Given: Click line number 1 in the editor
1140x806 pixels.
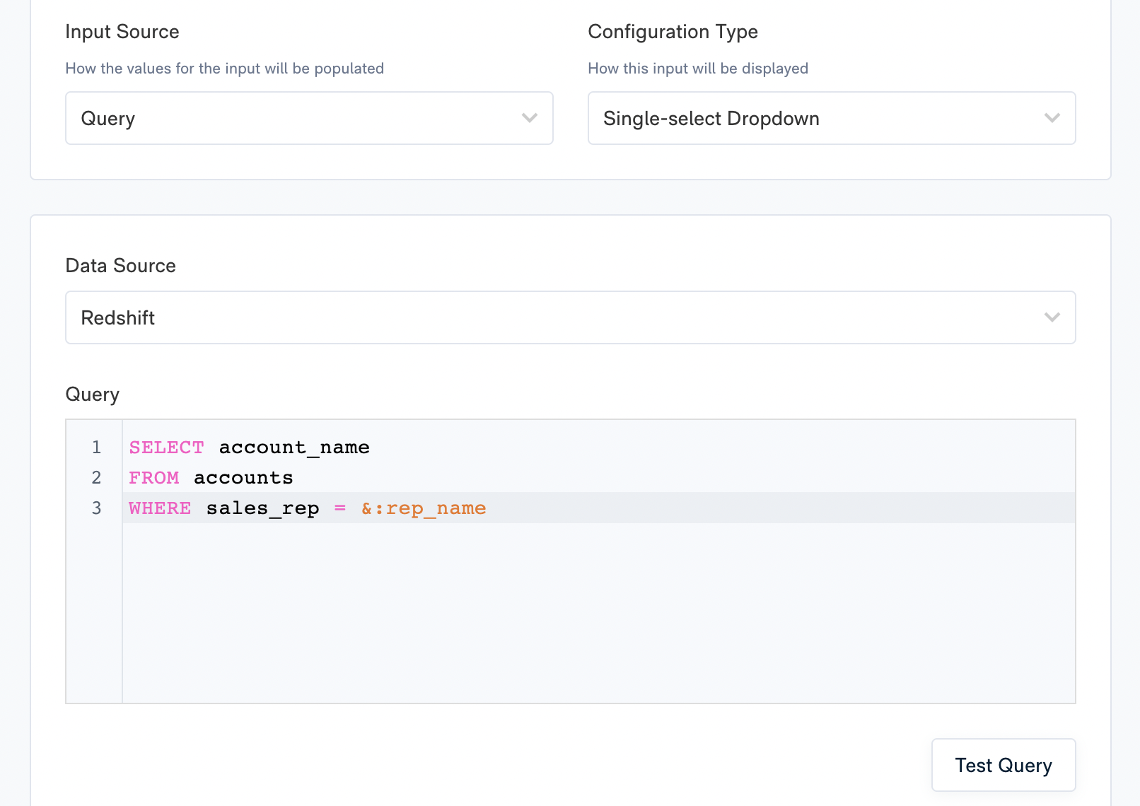Looking at the screenshot, I should pyautogui.click(x=95, y=447).
